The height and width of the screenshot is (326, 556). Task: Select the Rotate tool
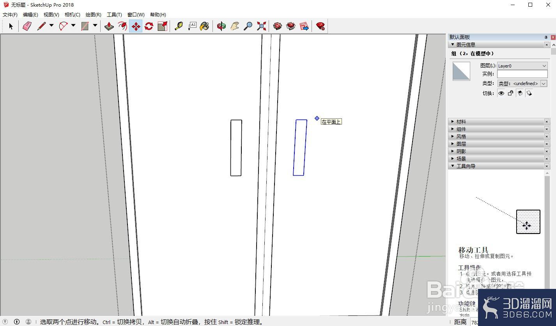pos(149,26)
